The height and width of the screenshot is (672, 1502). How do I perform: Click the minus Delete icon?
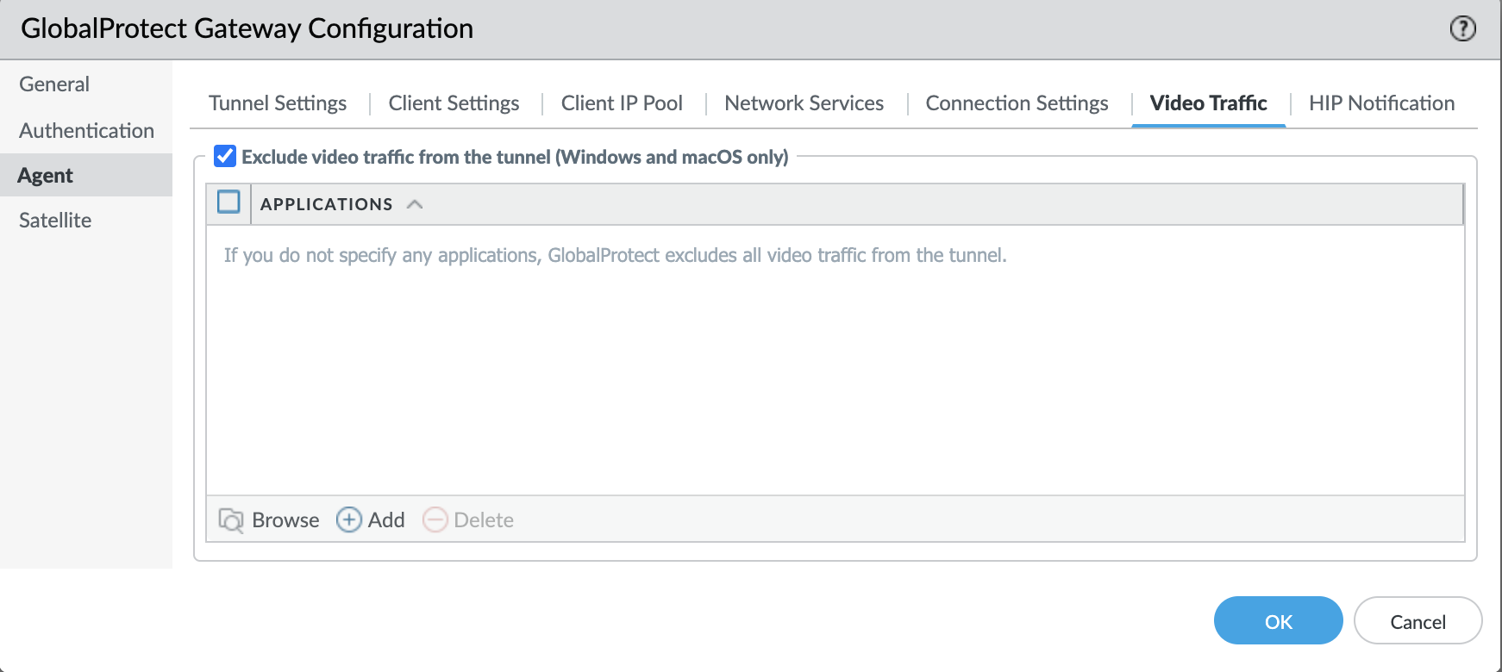point(435,520)
